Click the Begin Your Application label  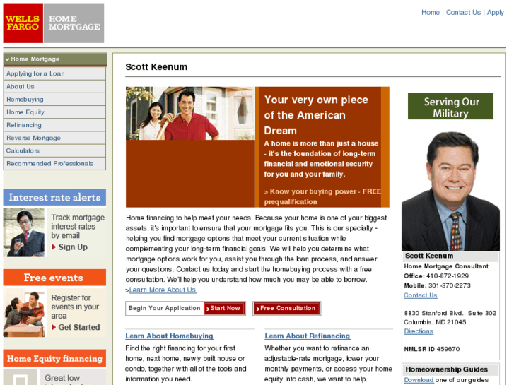[x=164, y=308]
